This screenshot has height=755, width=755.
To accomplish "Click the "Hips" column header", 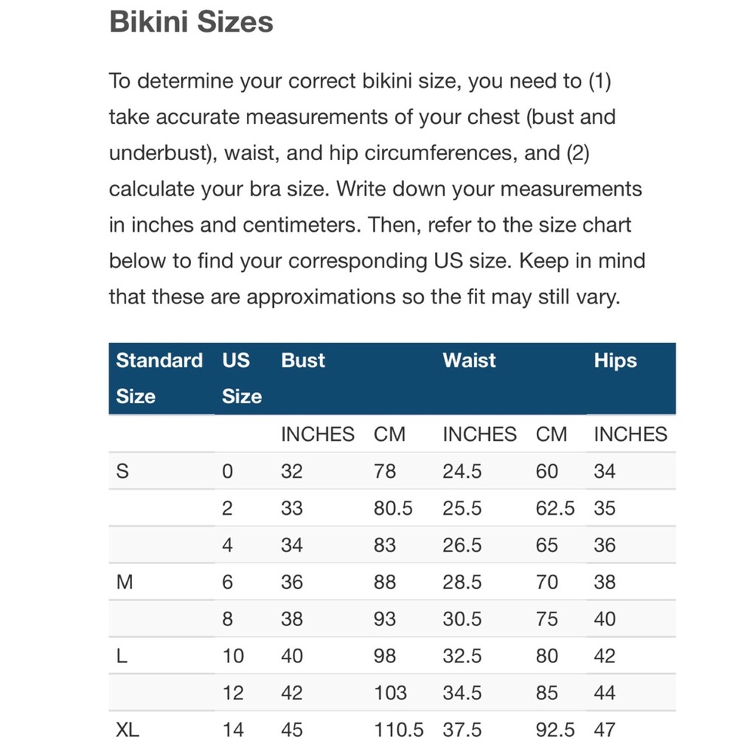I will [615, 361].
